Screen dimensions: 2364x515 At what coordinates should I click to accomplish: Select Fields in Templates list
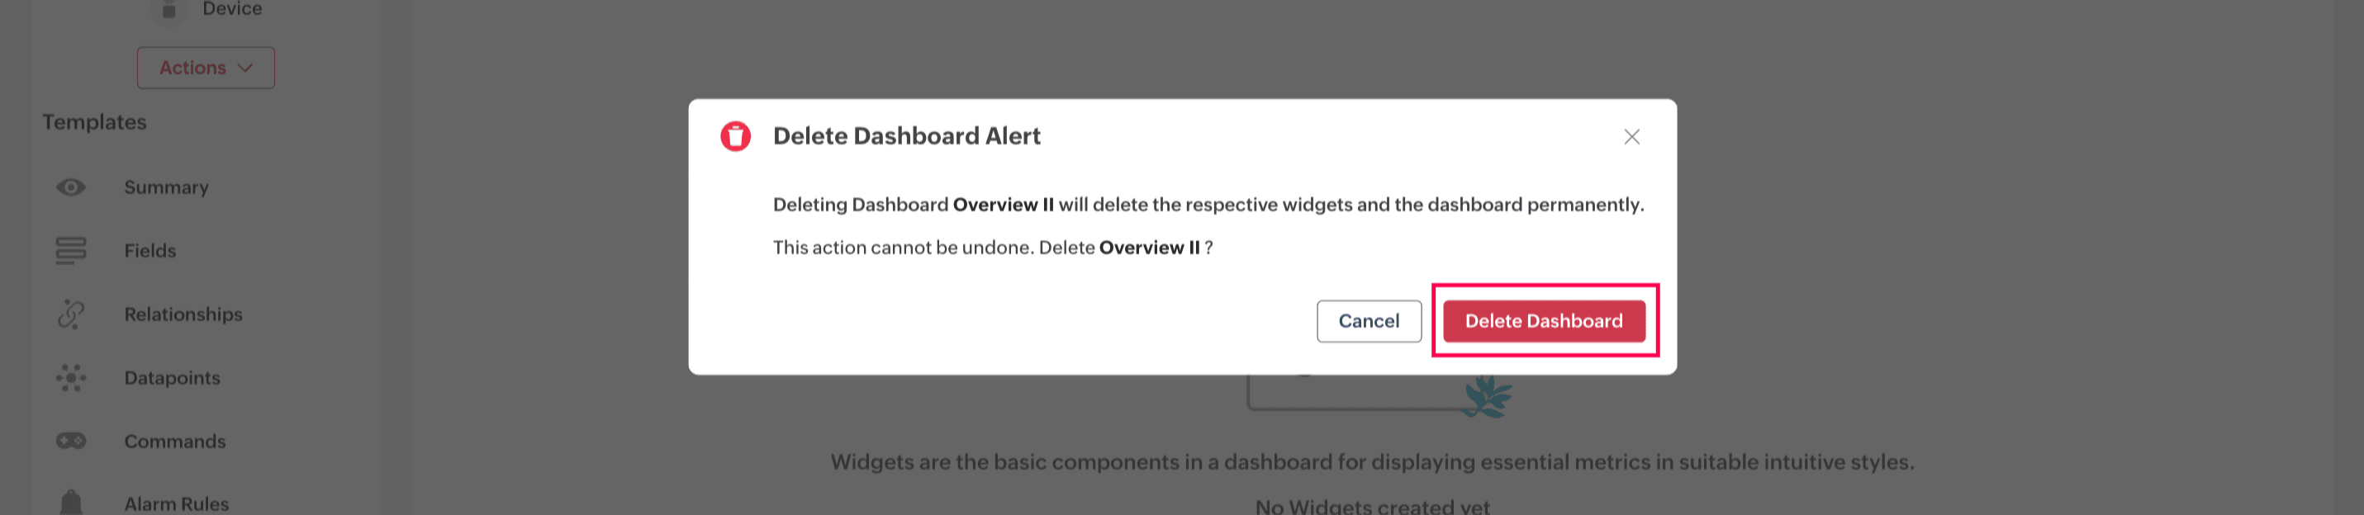150,250
